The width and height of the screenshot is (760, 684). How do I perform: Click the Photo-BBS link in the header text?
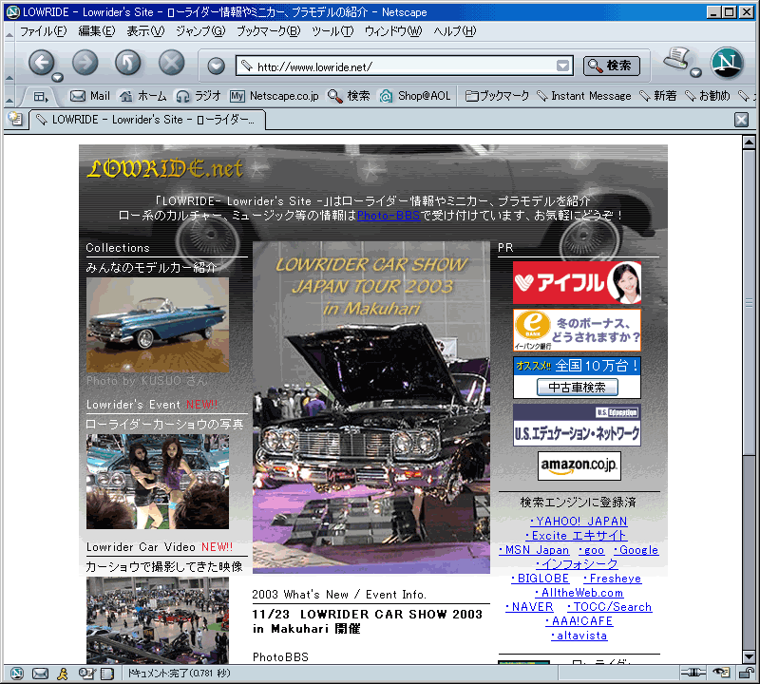tap(389, 216)
